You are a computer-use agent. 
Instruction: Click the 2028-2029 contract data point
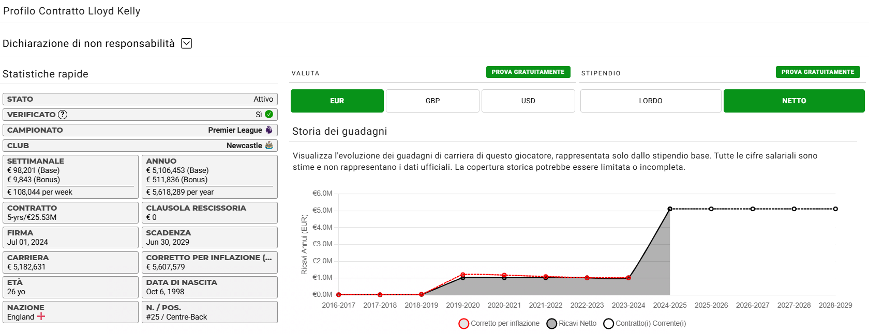835,209
